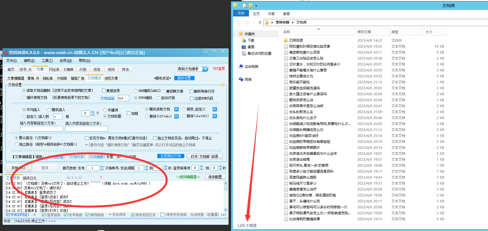
Task: Select 独立路径 radio option
Action: point(17,145)
